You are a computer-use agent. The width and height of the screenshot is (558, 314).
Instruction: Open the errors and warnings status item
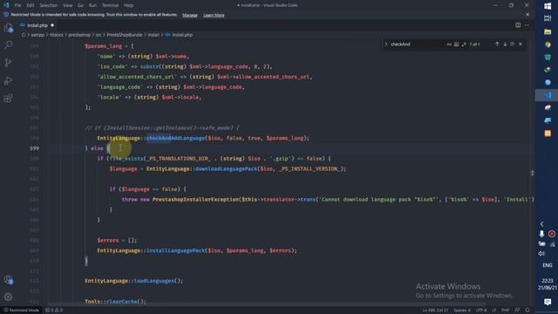54,311
